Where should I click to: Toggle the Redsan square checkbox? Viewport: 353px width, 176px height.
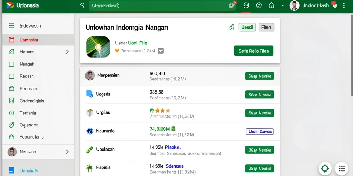11,76
